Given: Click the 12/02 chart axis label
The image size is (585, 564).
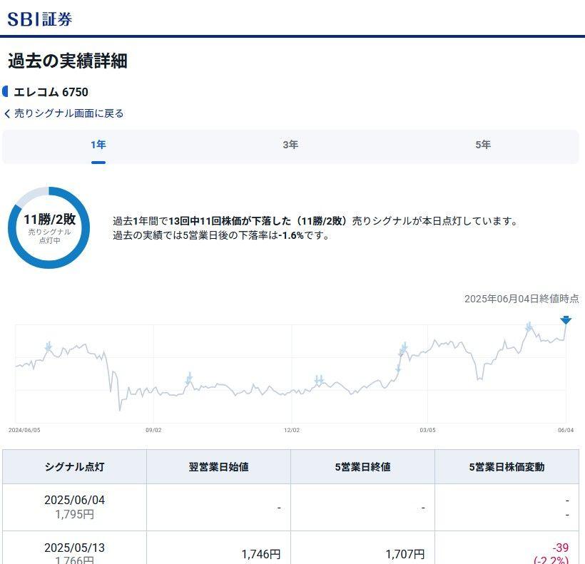Looking at the screenshot, I should [291, 430].
